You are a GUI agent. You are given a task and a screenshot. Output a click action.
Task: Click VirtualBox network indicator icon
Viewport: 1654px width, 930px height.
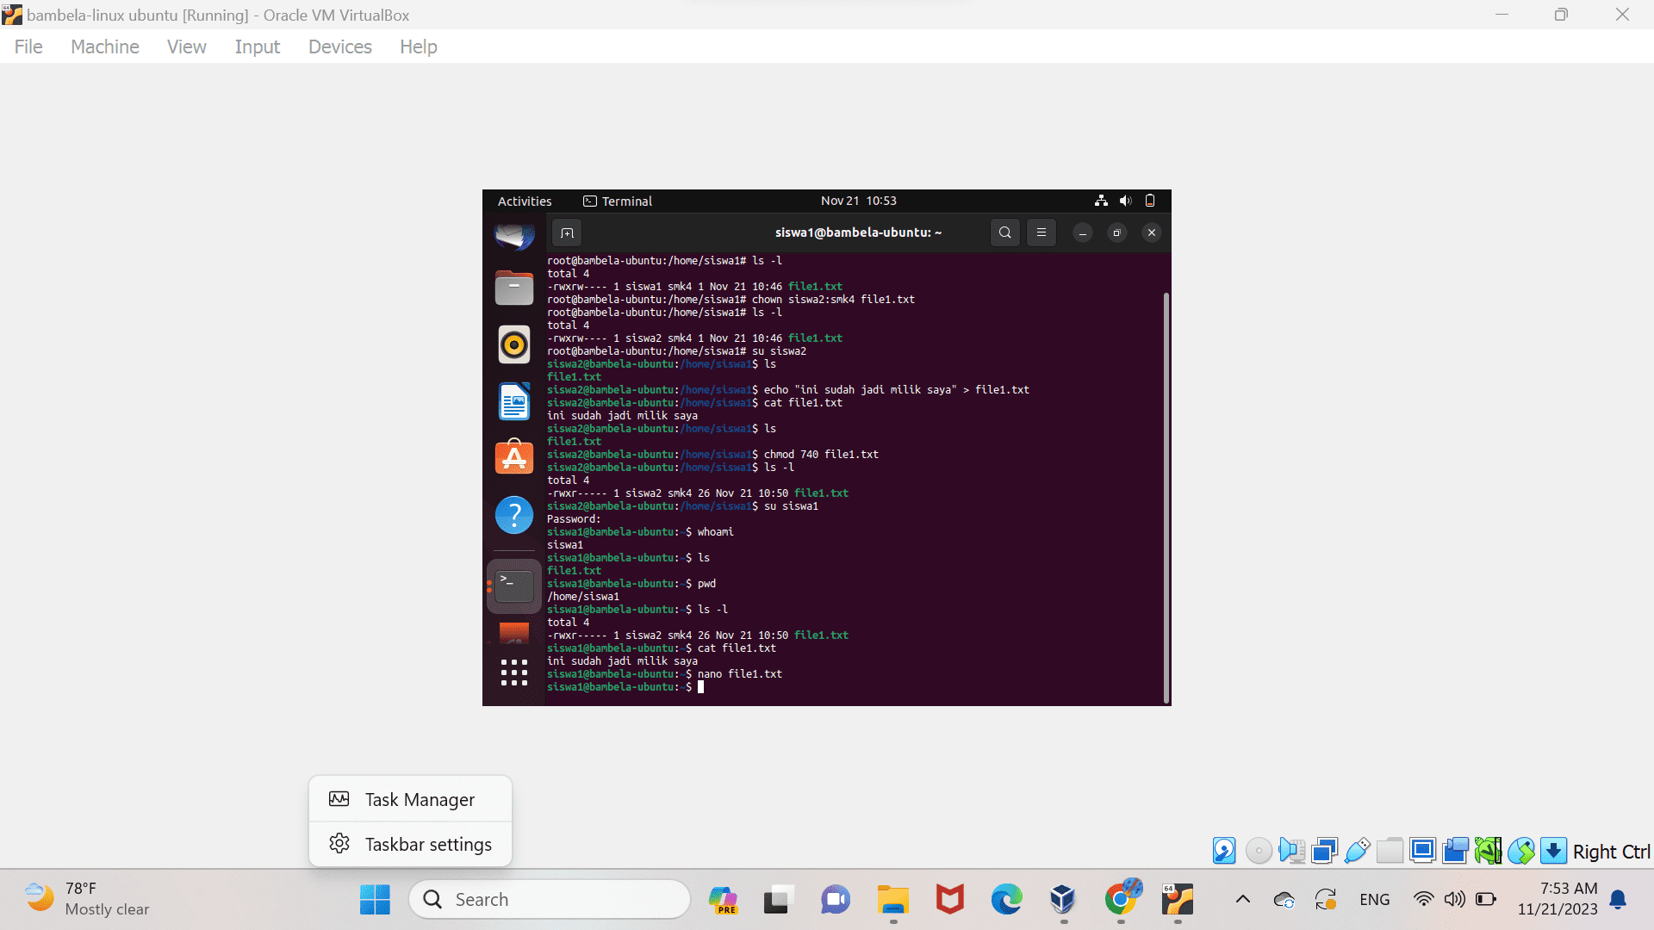1324,851
